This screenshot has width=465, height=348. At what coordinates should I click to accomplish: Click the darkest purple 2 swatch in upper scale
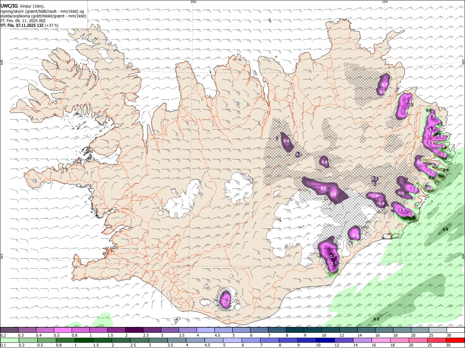coord(134,330)
